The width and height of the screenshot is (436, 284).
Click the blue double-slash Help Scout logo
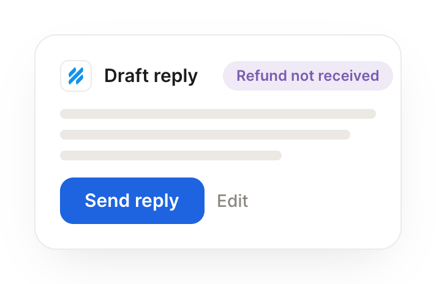point(76,76)
